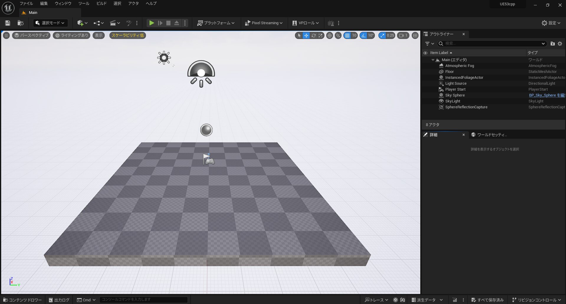This screenshot has width=566, height=304.
Task: Select the Move tool in the viewport toolbar
Action: click(x=306, y=35)
